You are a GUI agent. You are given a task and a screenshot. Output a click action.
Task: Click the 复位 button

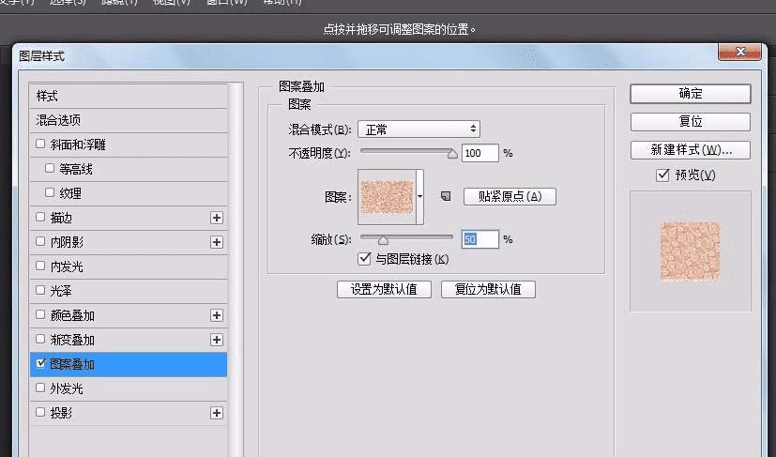(691, 122)
